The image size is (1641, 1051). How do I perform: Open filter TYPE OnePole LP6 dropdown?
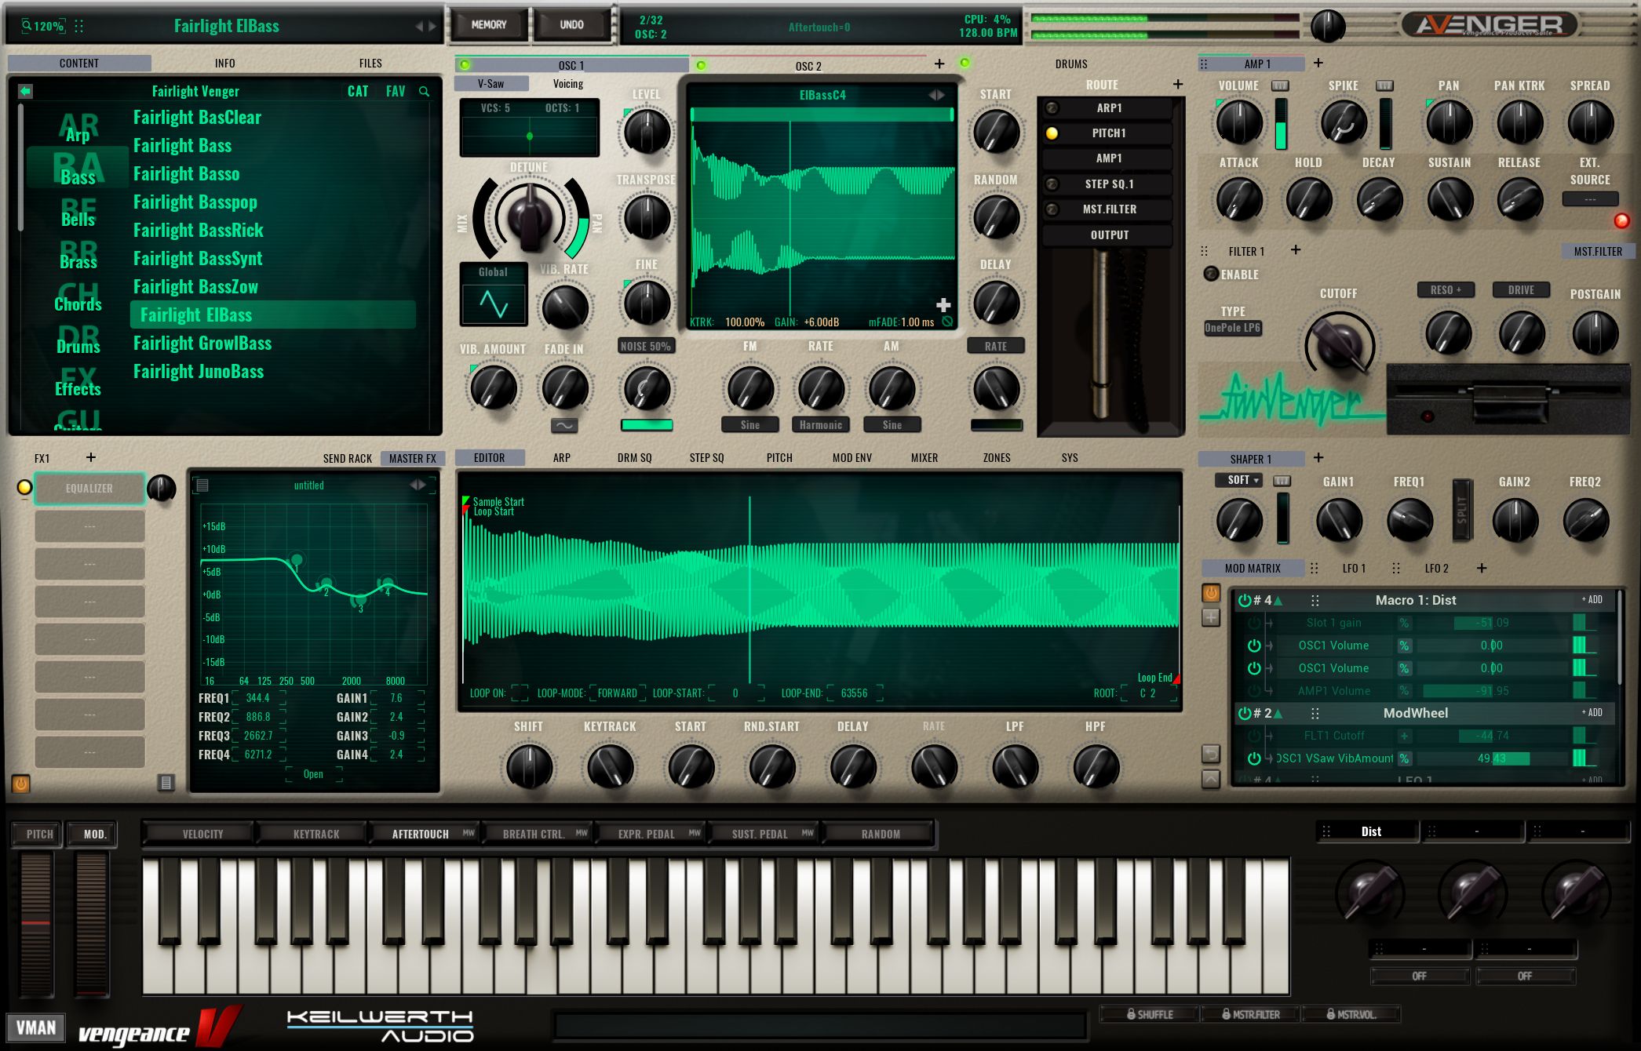point(1232,328)
